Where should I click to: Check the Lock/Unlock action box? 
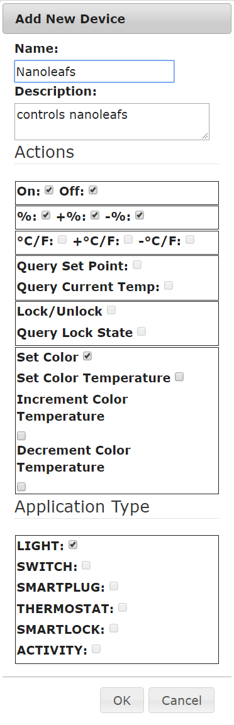(111, 310)
